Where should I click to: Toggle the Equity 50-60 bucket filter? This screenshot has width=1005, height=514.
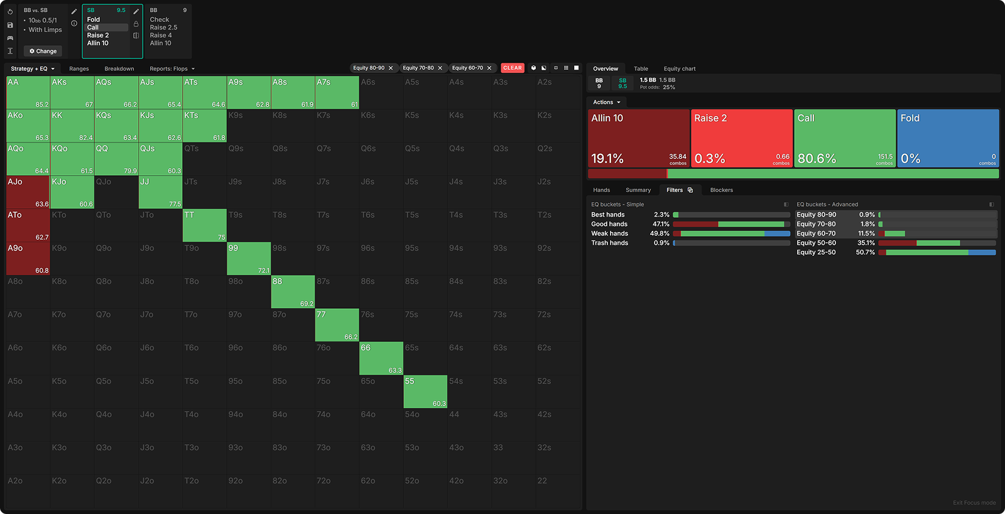[816, 243]
